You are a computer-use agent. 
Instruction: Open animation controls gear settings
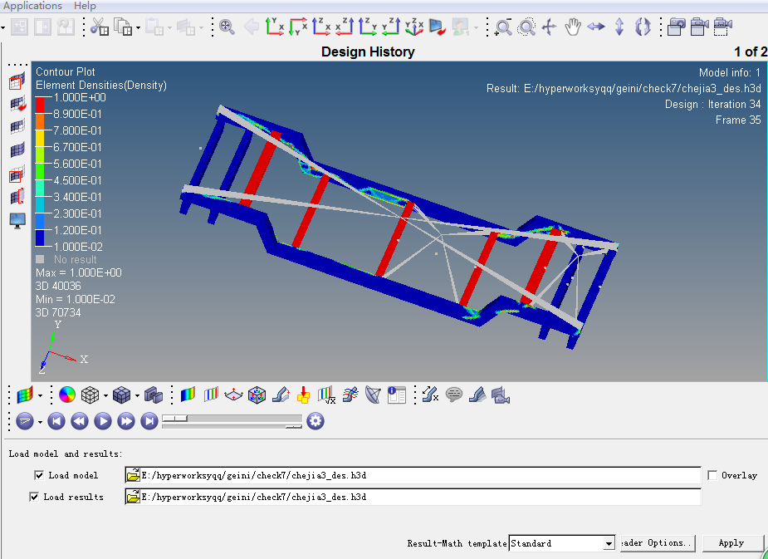(316, 421)
